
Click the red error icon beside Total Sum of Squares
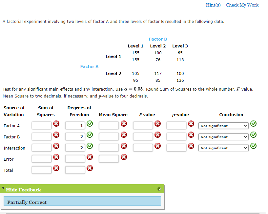[x=56, y=168]
